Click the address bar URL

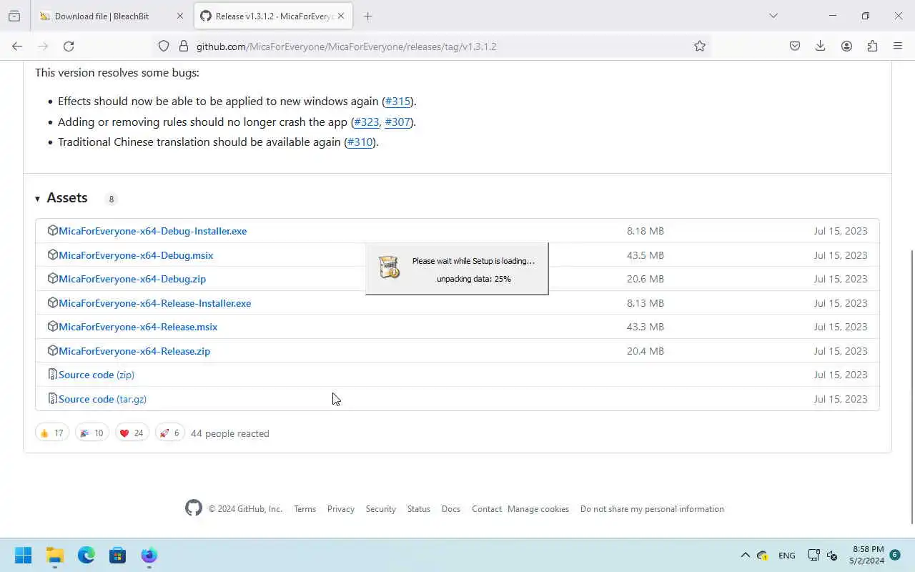(346, 46)
